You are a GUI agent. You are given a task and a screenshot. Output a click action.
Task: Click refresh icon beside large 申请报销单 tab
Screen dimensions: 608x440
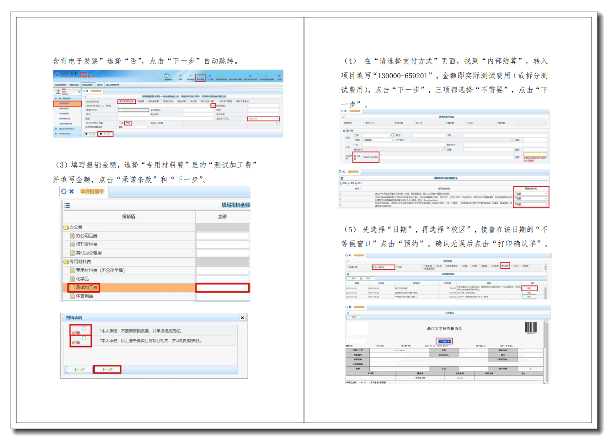64,191
